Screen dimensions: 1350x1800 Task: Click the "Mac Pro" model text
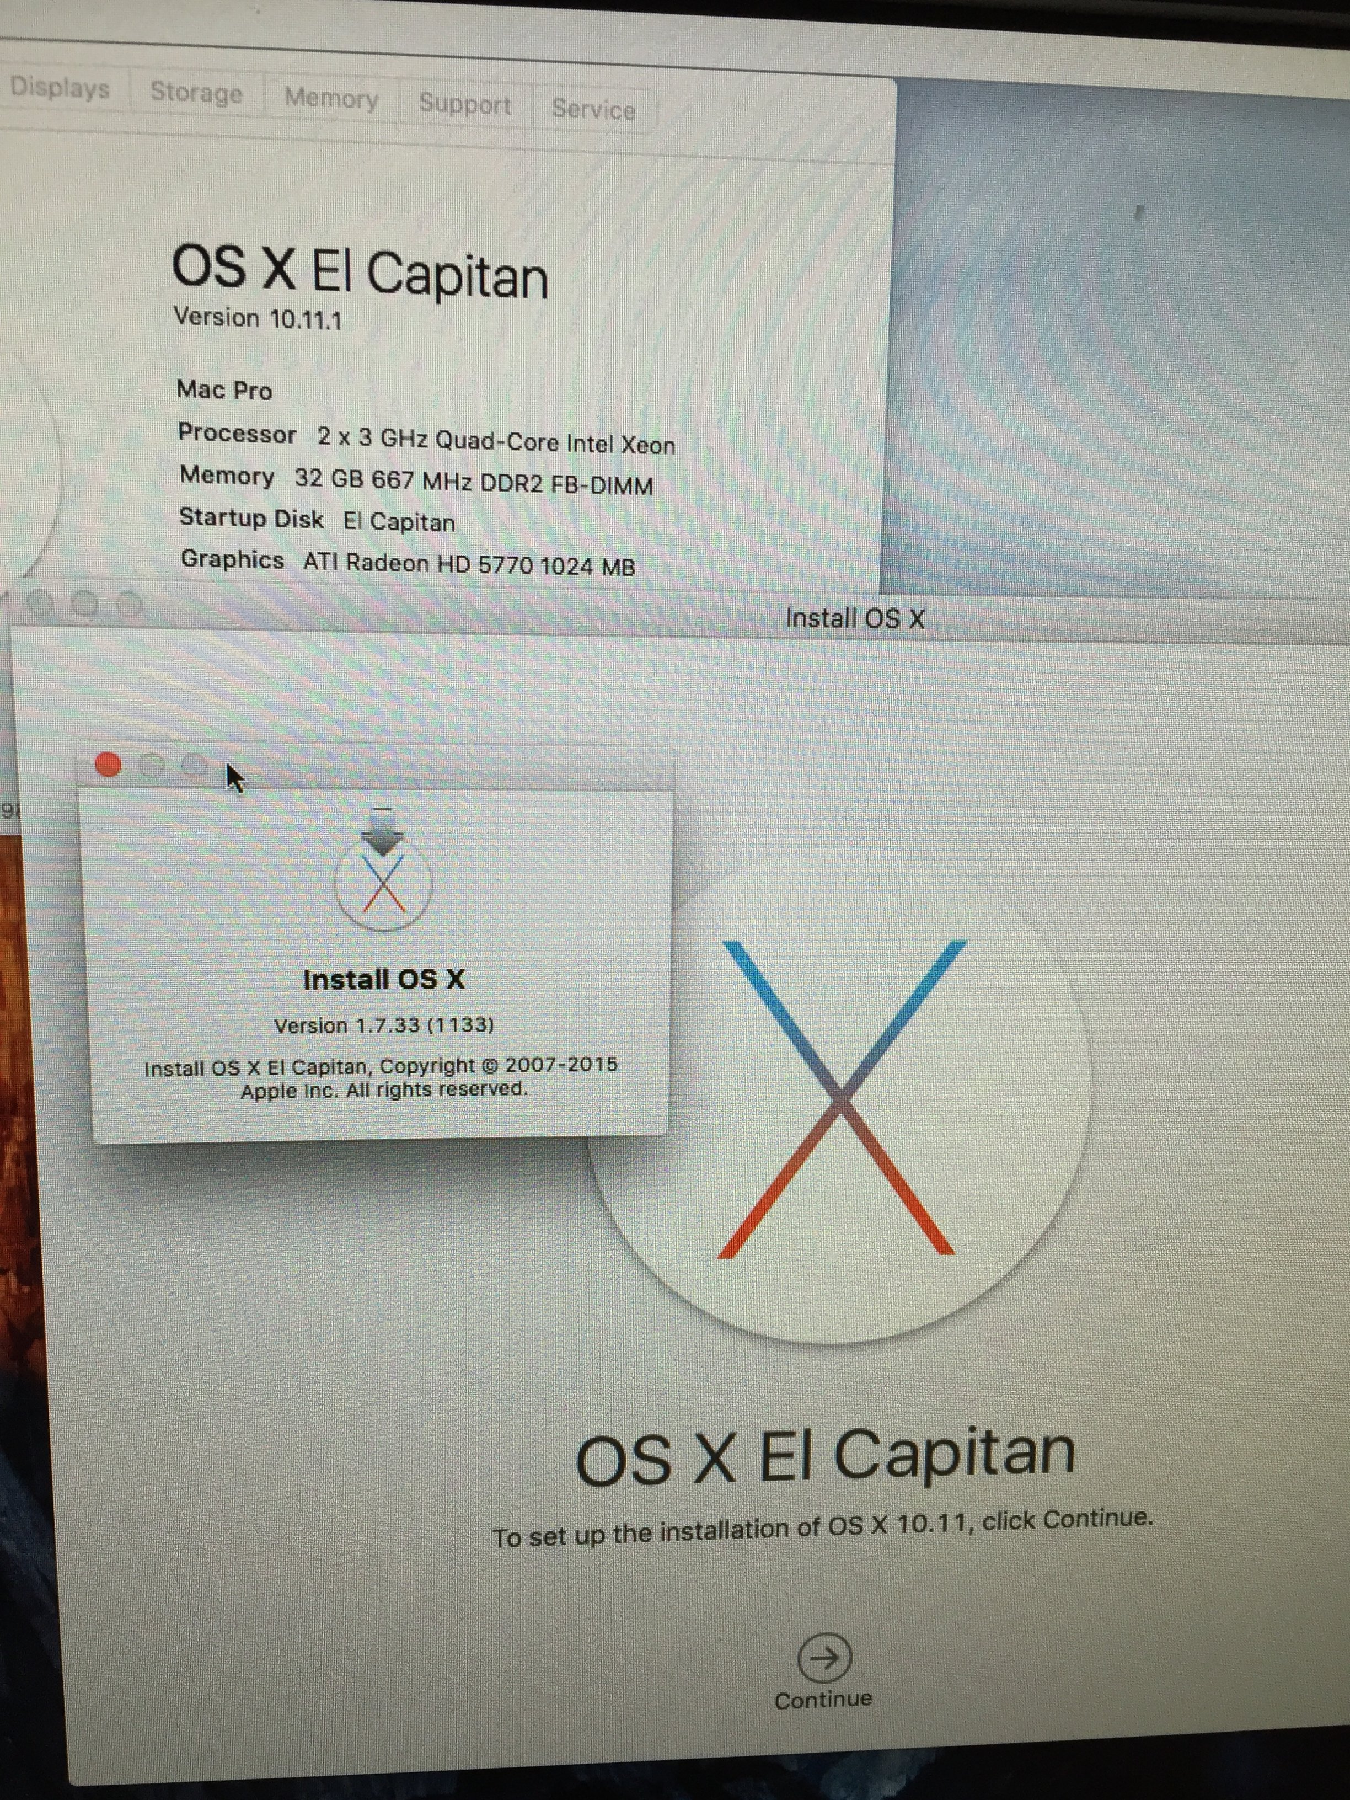click(x=224, y=391)
